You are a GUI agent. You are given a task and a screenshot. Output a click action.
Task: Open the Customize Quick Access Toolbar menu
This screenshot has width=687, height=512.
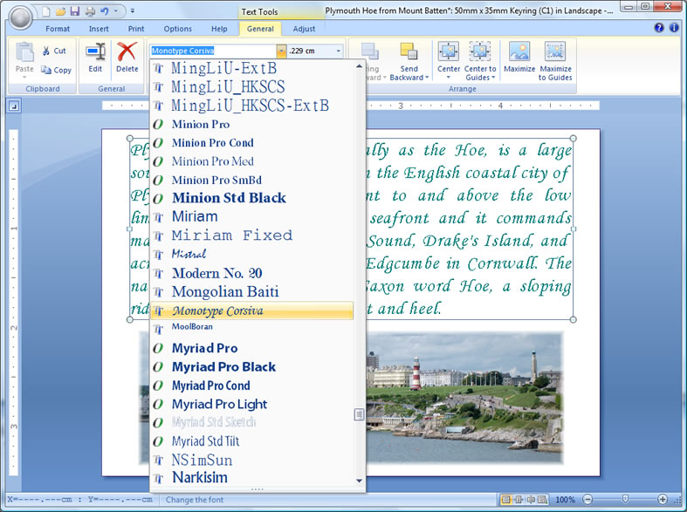tap(133, 11)
